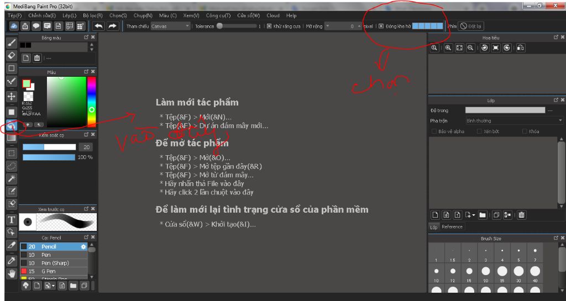Select the Text tool
This screenshot has height=301, width=566.
point(12,219)
